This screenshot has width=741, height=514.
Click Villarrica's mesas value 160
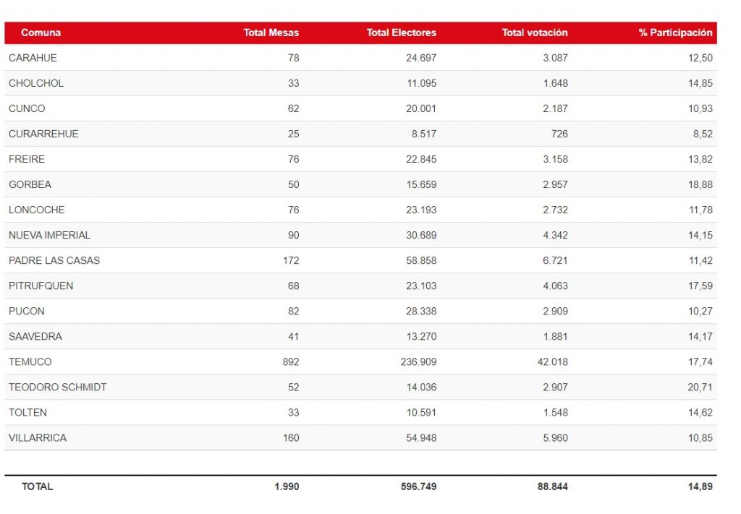click(x=291, y=438)
